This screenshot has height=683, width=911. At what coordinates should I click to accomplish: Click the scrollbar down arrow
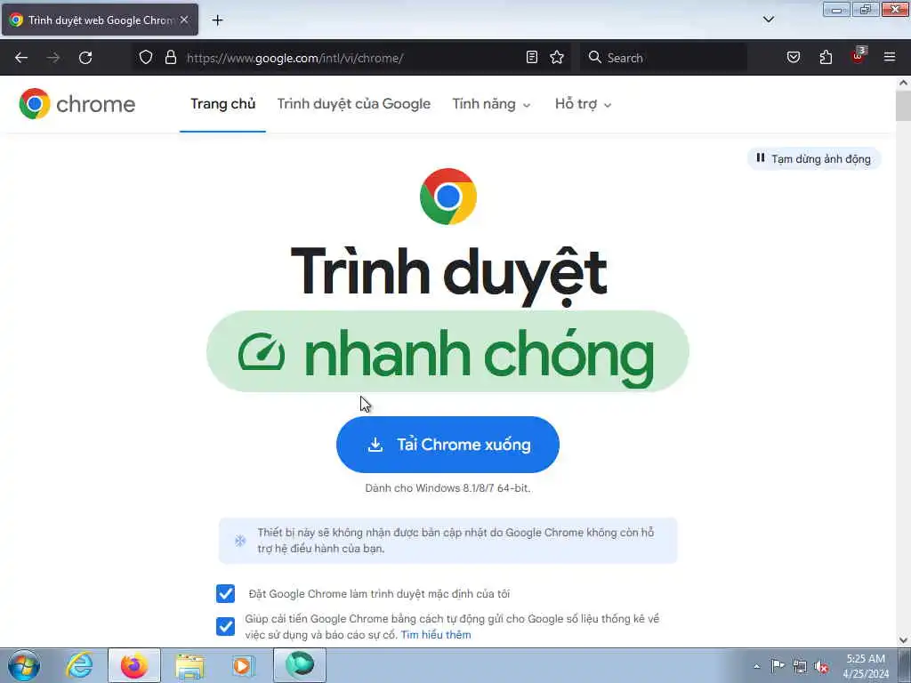pos(903,640)
